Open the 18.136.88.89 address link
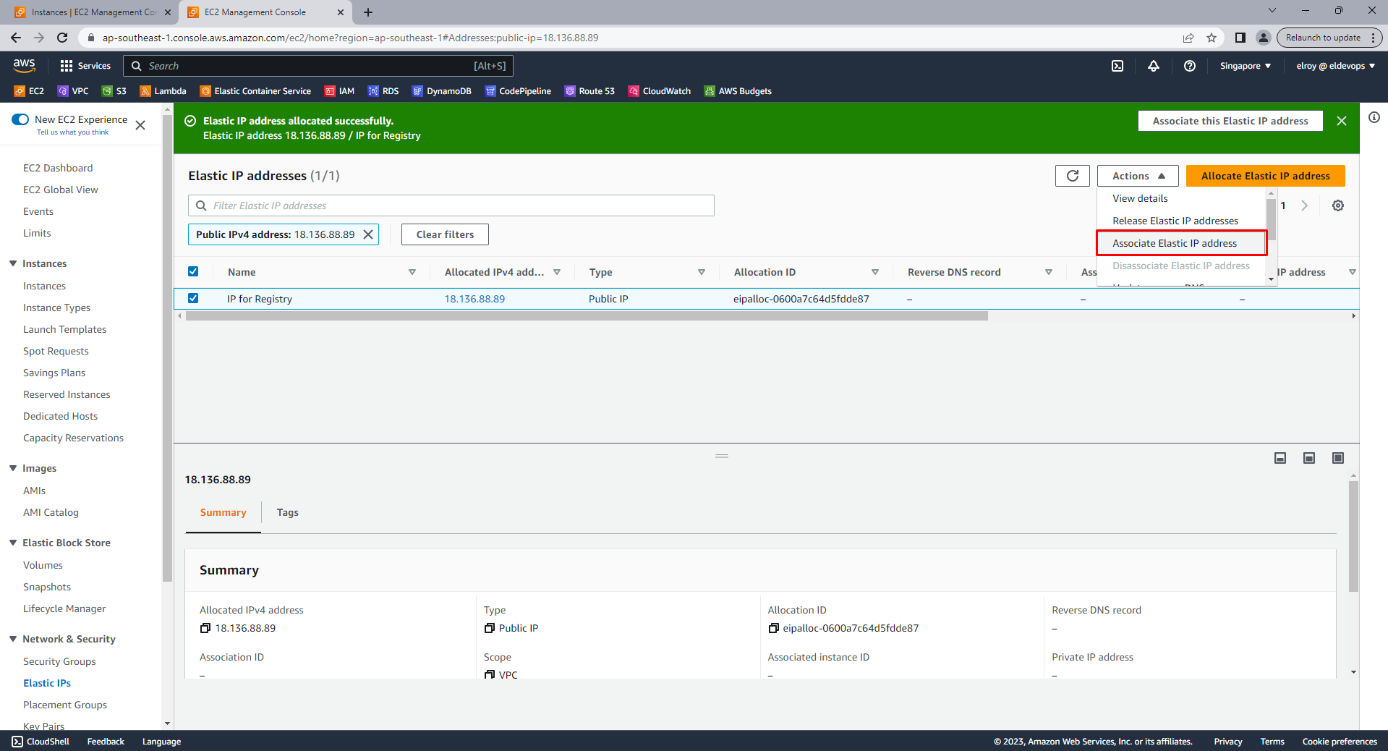Image resolution: width=1388 pixels, height=751 pixels. (474, 299)
